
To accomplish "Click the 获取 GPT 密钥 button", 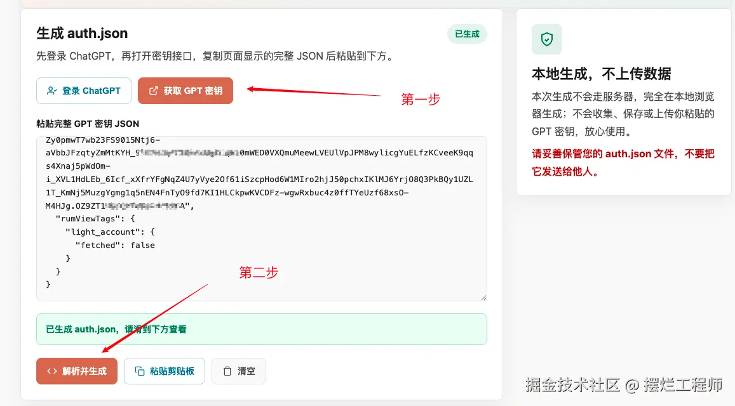I will (185, 91).
